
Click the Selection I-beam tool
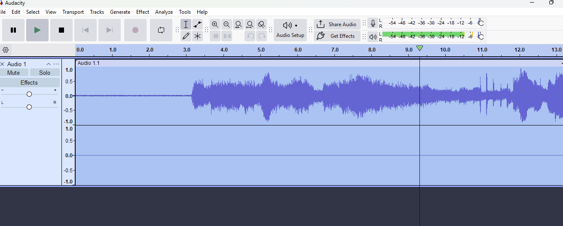[186, 24]
